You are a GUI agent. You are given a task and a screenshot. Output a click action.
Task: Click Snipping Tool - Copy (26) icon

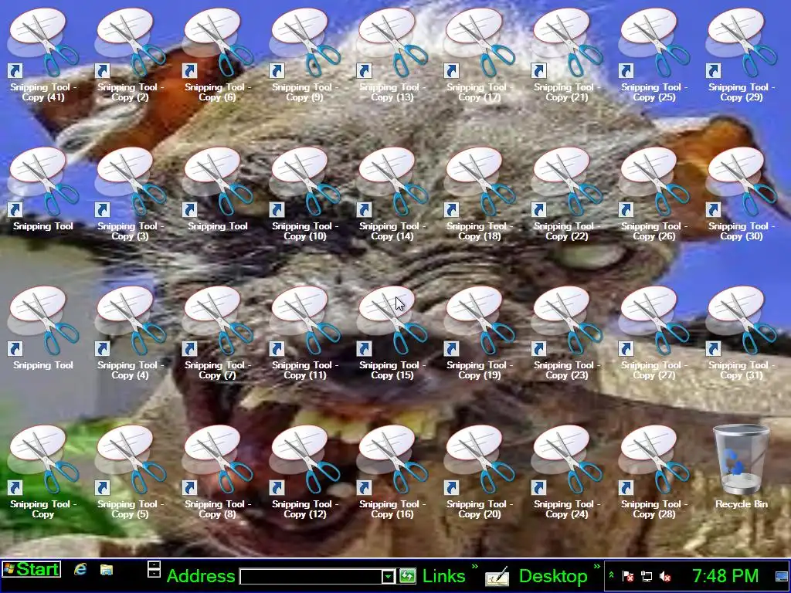pos(654,194)
